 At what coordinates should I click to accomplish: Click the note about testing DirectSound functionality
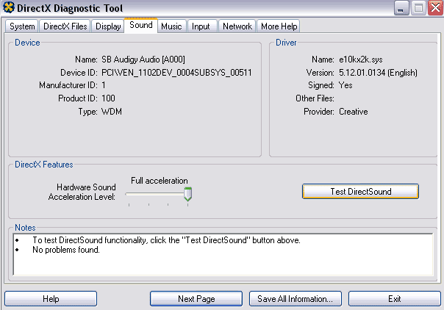tap(166, 240)
